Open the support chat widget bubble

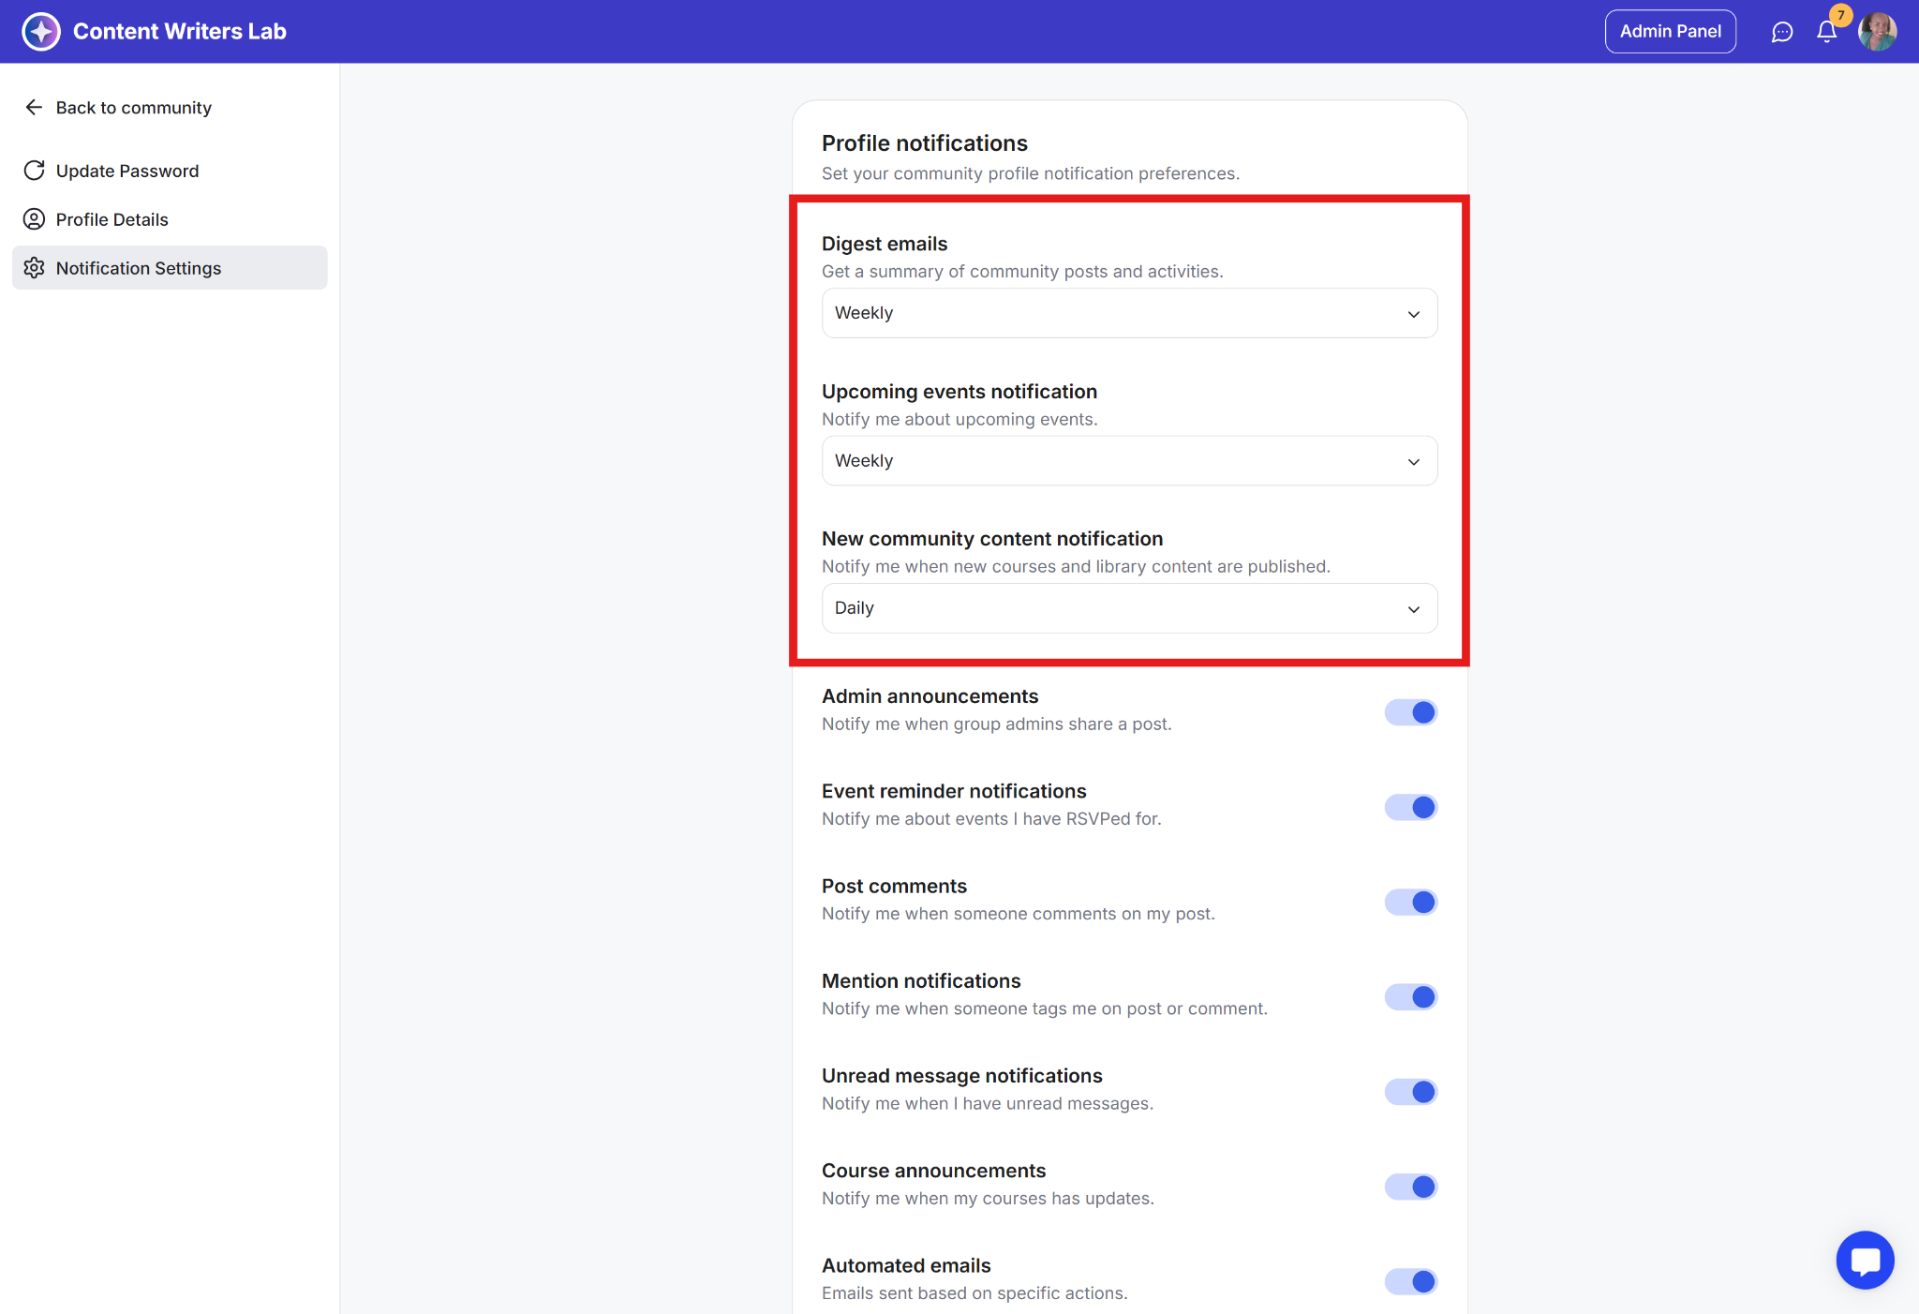(1864, 1260)
